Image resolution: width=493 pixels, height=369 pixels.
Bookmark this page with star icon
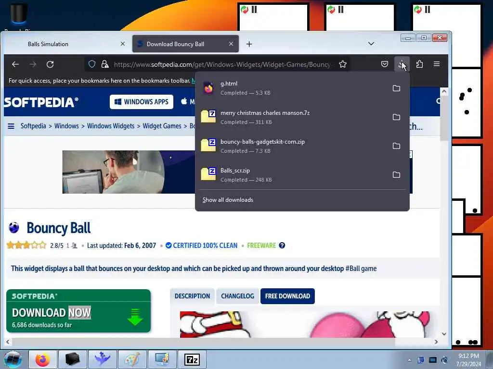coord(343,64)
